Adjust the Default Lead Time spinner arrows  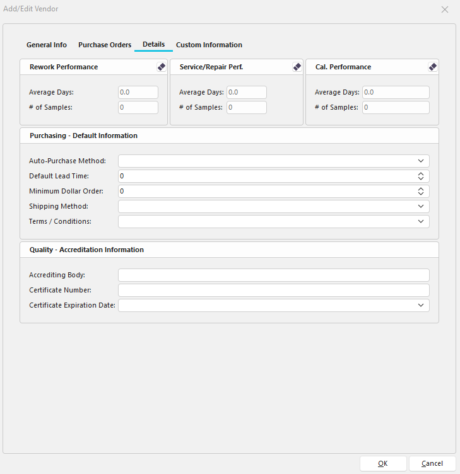click(421, 176)
